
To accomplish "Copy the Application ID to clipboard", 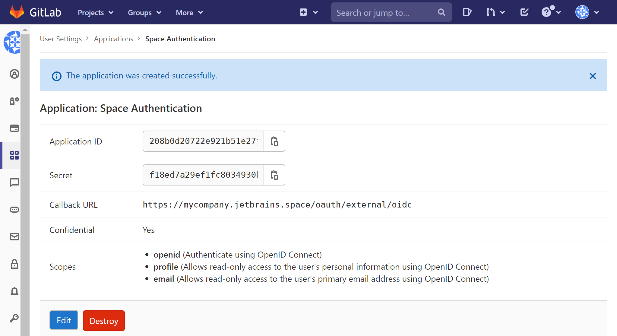I will pyautogui.click(x=274, y=141).
